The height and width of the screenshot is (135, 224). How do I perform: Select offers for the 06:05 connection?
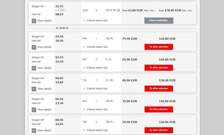coord(159,88)
